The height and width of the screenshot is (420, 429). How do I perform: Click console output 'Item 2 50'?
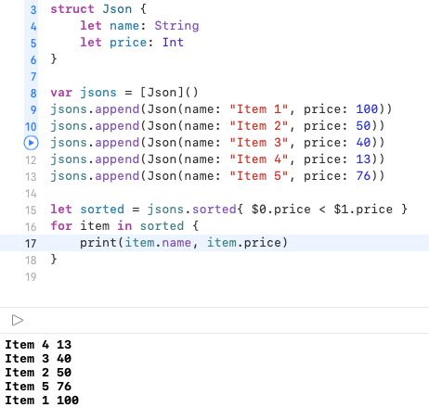pos(38,373)
